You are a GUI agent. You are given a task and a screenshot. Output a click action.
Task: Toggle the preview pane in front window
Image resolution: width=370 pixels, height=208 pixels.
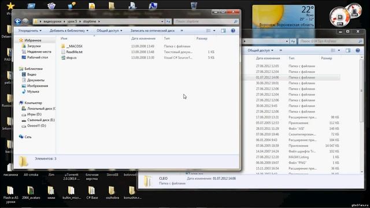click(223, 31)
